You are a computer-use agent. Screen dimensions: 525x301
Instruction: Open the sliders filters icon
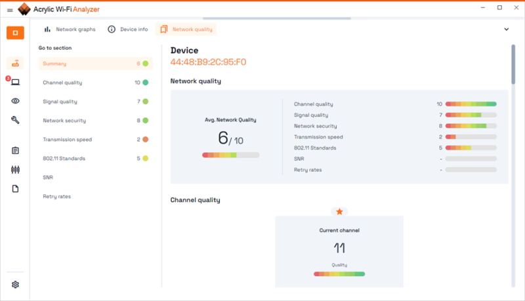tap(15, 170)
